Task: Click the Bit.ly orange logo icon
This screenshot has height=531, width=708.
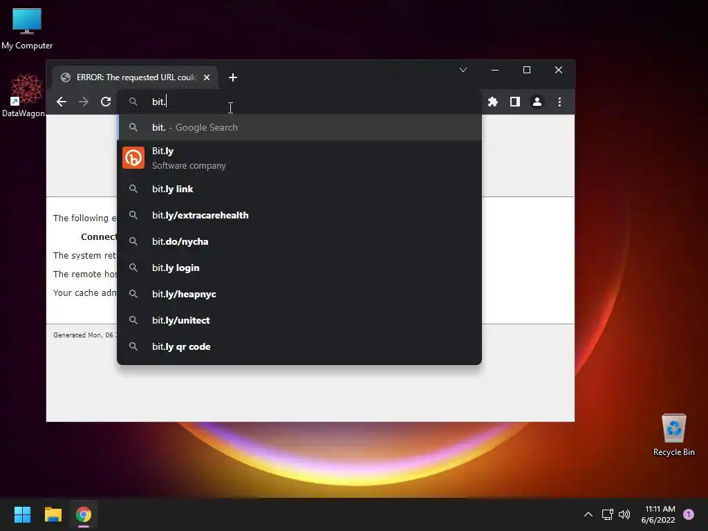Action: click(x=133, y=158)
